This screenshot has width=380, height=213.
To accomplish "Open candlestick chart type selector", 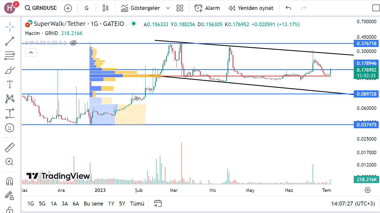I will (105, 8).
